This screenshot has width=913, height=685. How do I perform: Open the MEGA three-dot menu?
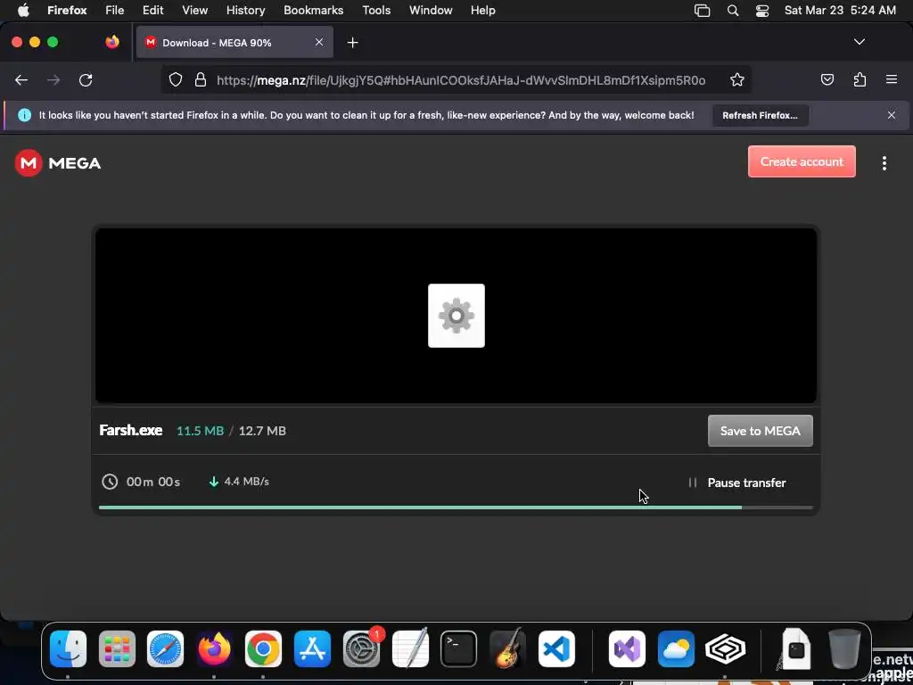click(x=884, y=163)
